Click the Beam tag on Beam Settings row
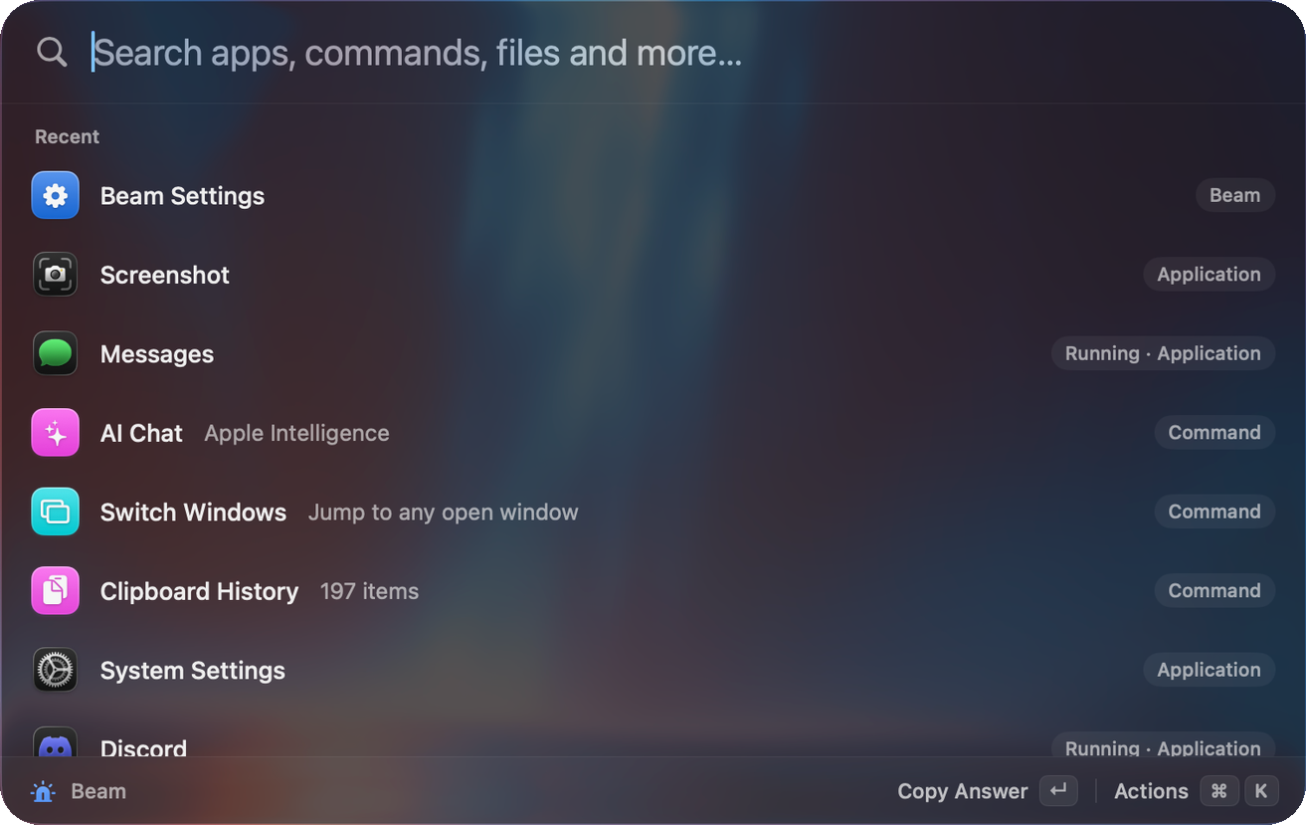 coord(1234,195)
